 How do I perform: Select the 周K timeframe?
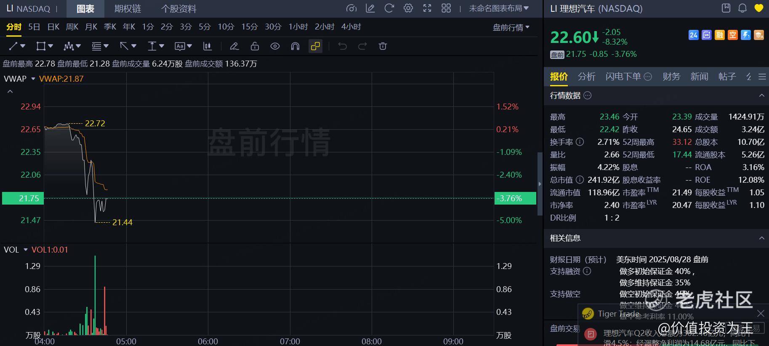pos(72,27)
